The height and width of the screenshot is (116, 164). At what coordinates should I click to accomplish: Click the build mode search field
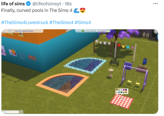pyautogui.click(x=11, y=112)
